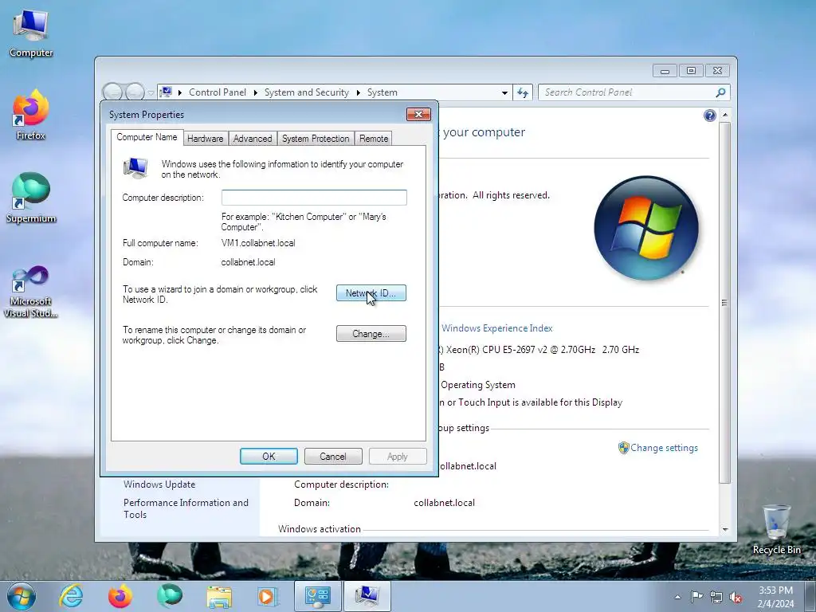
Task: Click the taskbar clock showing 3:53 PM
Action: 775,597
